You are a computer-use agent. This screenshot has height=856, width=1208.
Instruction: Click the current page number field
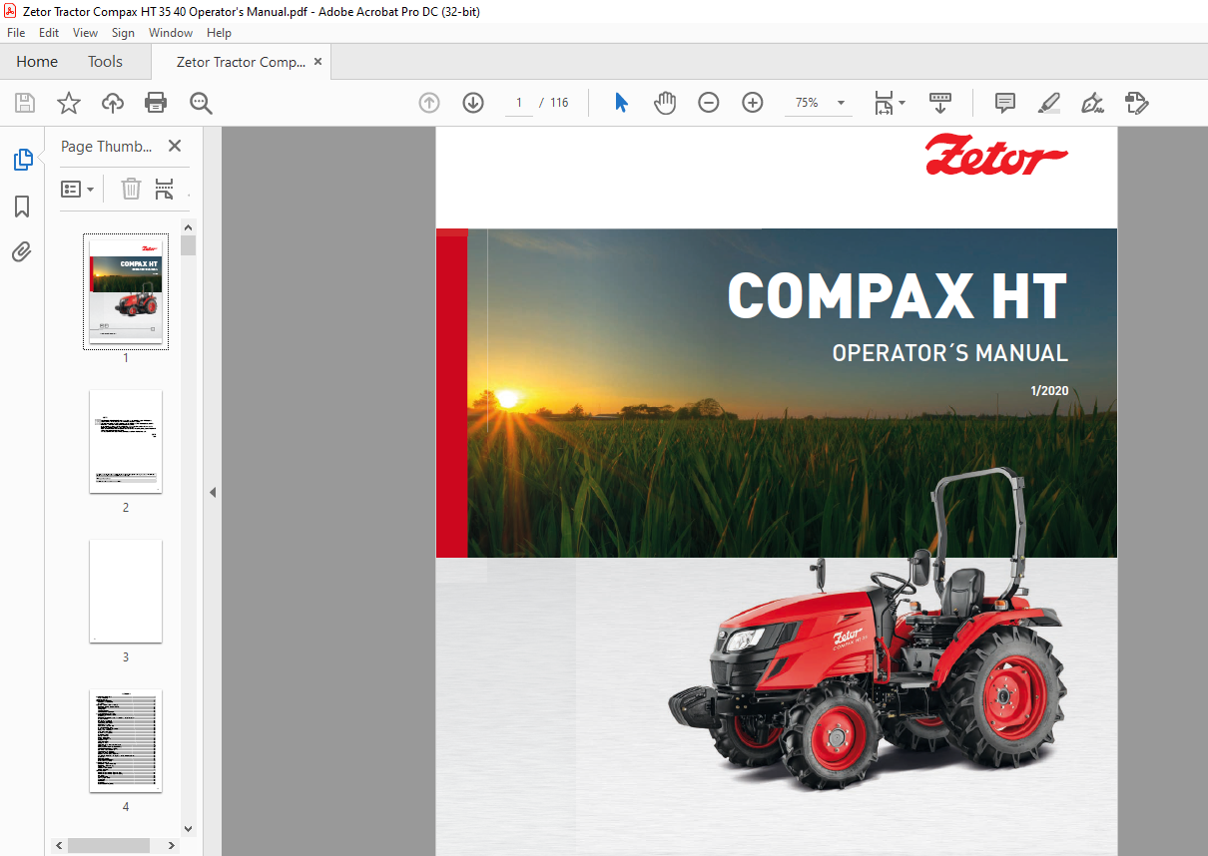tap(519, 103)
